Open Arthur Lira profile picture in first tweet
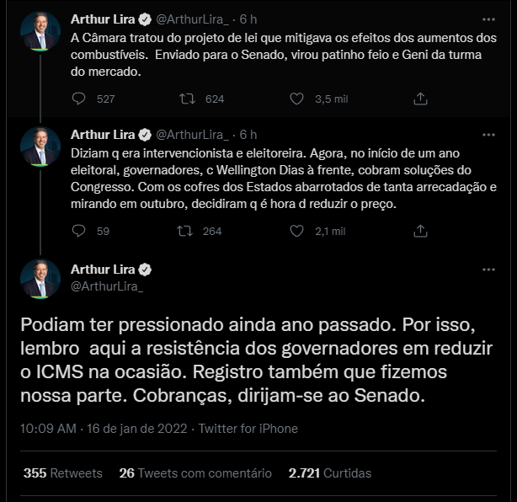 coord(40,31)
